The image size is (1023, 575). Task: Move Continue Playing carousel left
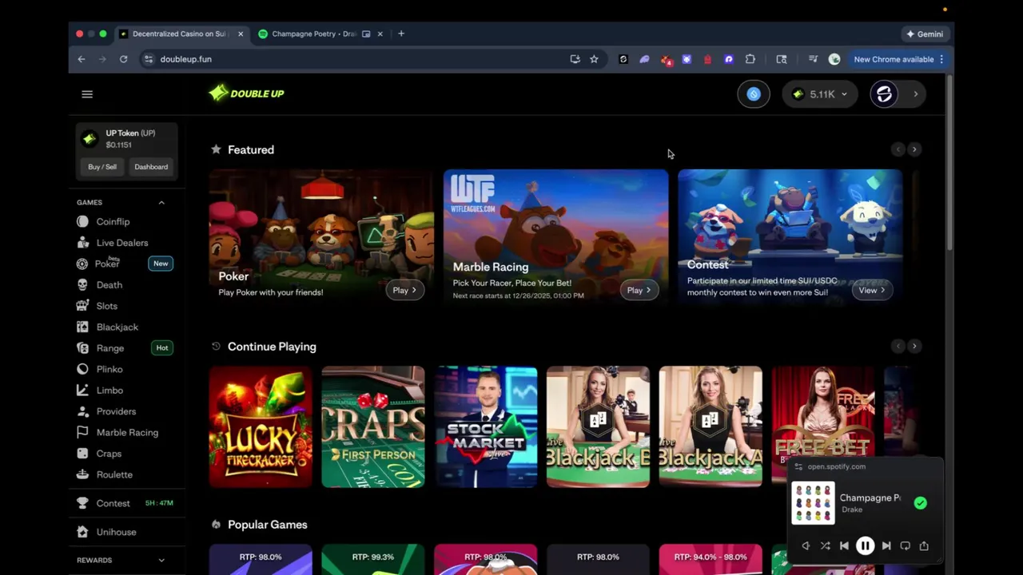[898, 346]
